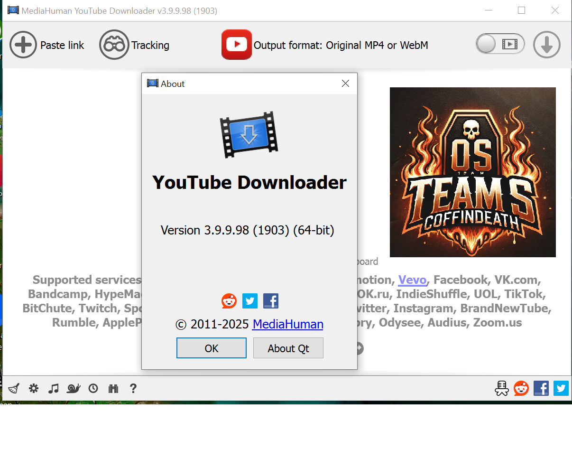572x449 pixels.
Task: Click Bandcamp text in supported services
Action: coord(58,294)
